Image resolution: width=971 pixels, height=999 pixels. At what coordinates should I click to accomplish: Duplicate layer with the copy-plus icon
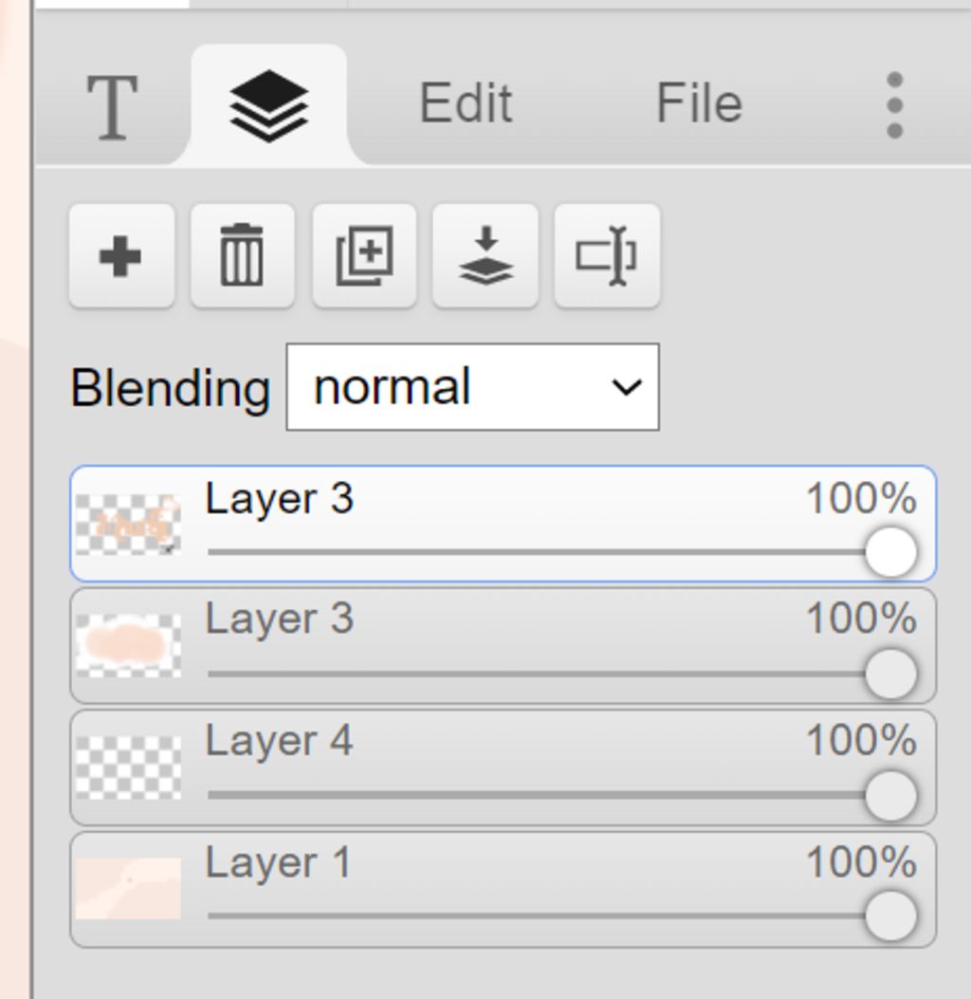pyautogui.click(x=364, y=256)
